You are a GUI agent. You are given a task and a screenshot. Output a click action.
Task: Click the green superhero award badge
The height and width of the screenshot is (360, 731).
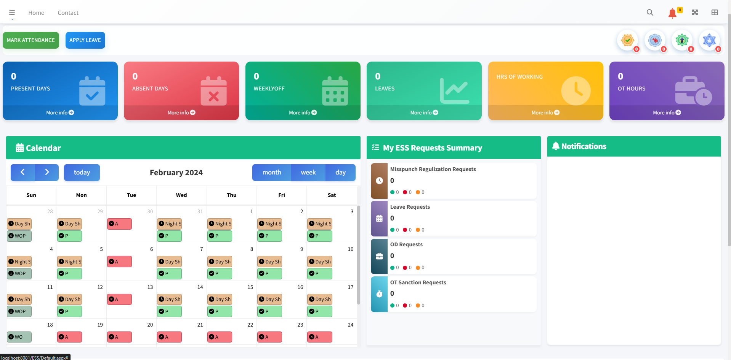[x=682, y=40]
